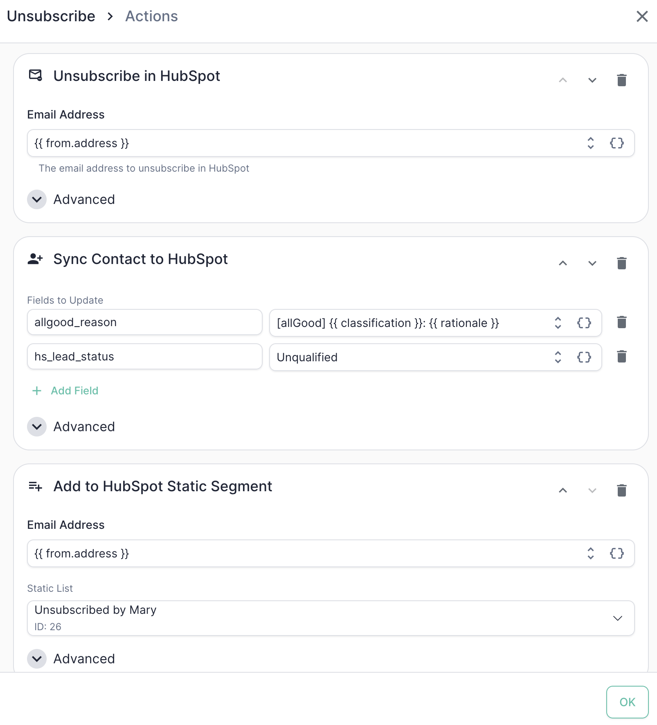Click Add to HubSpot Static Segment heading
Viewport: 657px width, 725px height.
coord(163,486)
